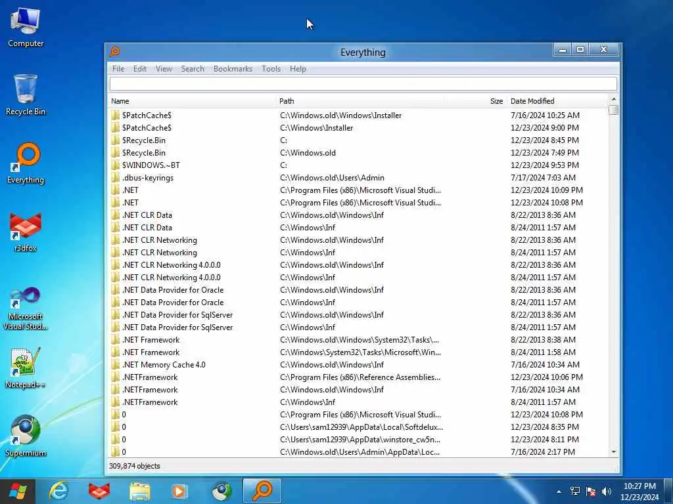Screen dimensions: 673x504
Task: Click the taskbar clock showing 10:27 PM
Action: (x=639, y=491)
